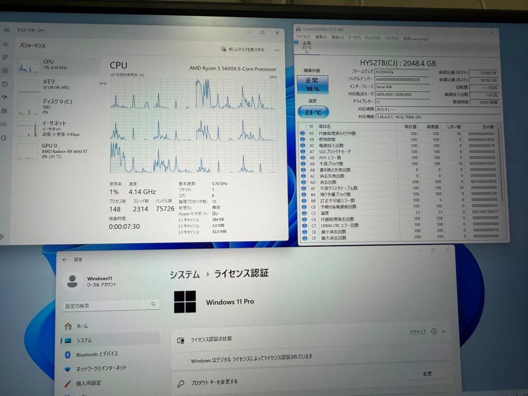Click the firmware field H230420a

click(401, 72)
